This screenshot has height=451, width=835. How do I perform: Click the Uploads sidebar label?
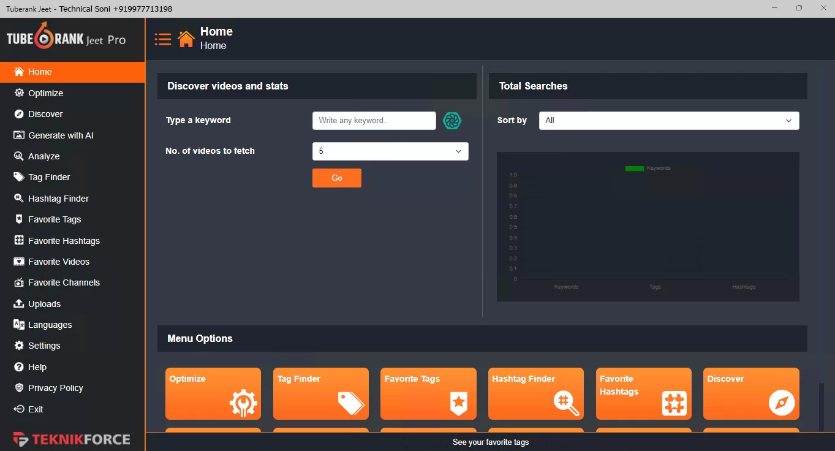(44, 304)
